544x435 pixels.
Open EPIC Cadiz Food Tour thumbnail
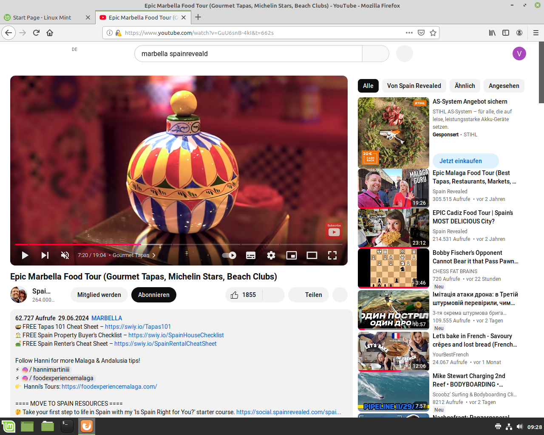coord(394,228)
